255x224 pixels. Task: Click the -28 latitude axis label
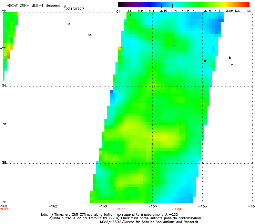click(x=3, y=163)
